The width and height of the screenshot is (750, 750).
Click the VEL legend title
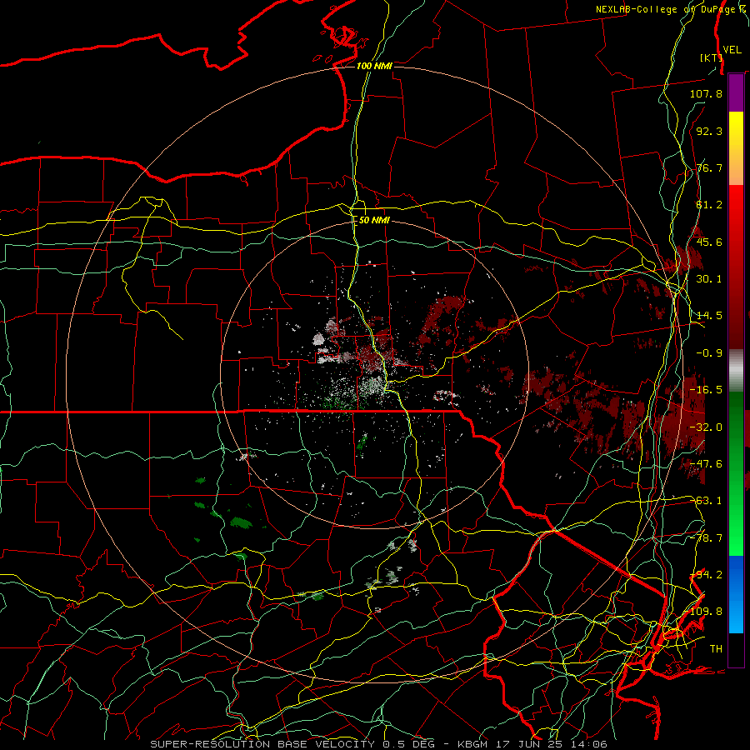click(732, 50)
